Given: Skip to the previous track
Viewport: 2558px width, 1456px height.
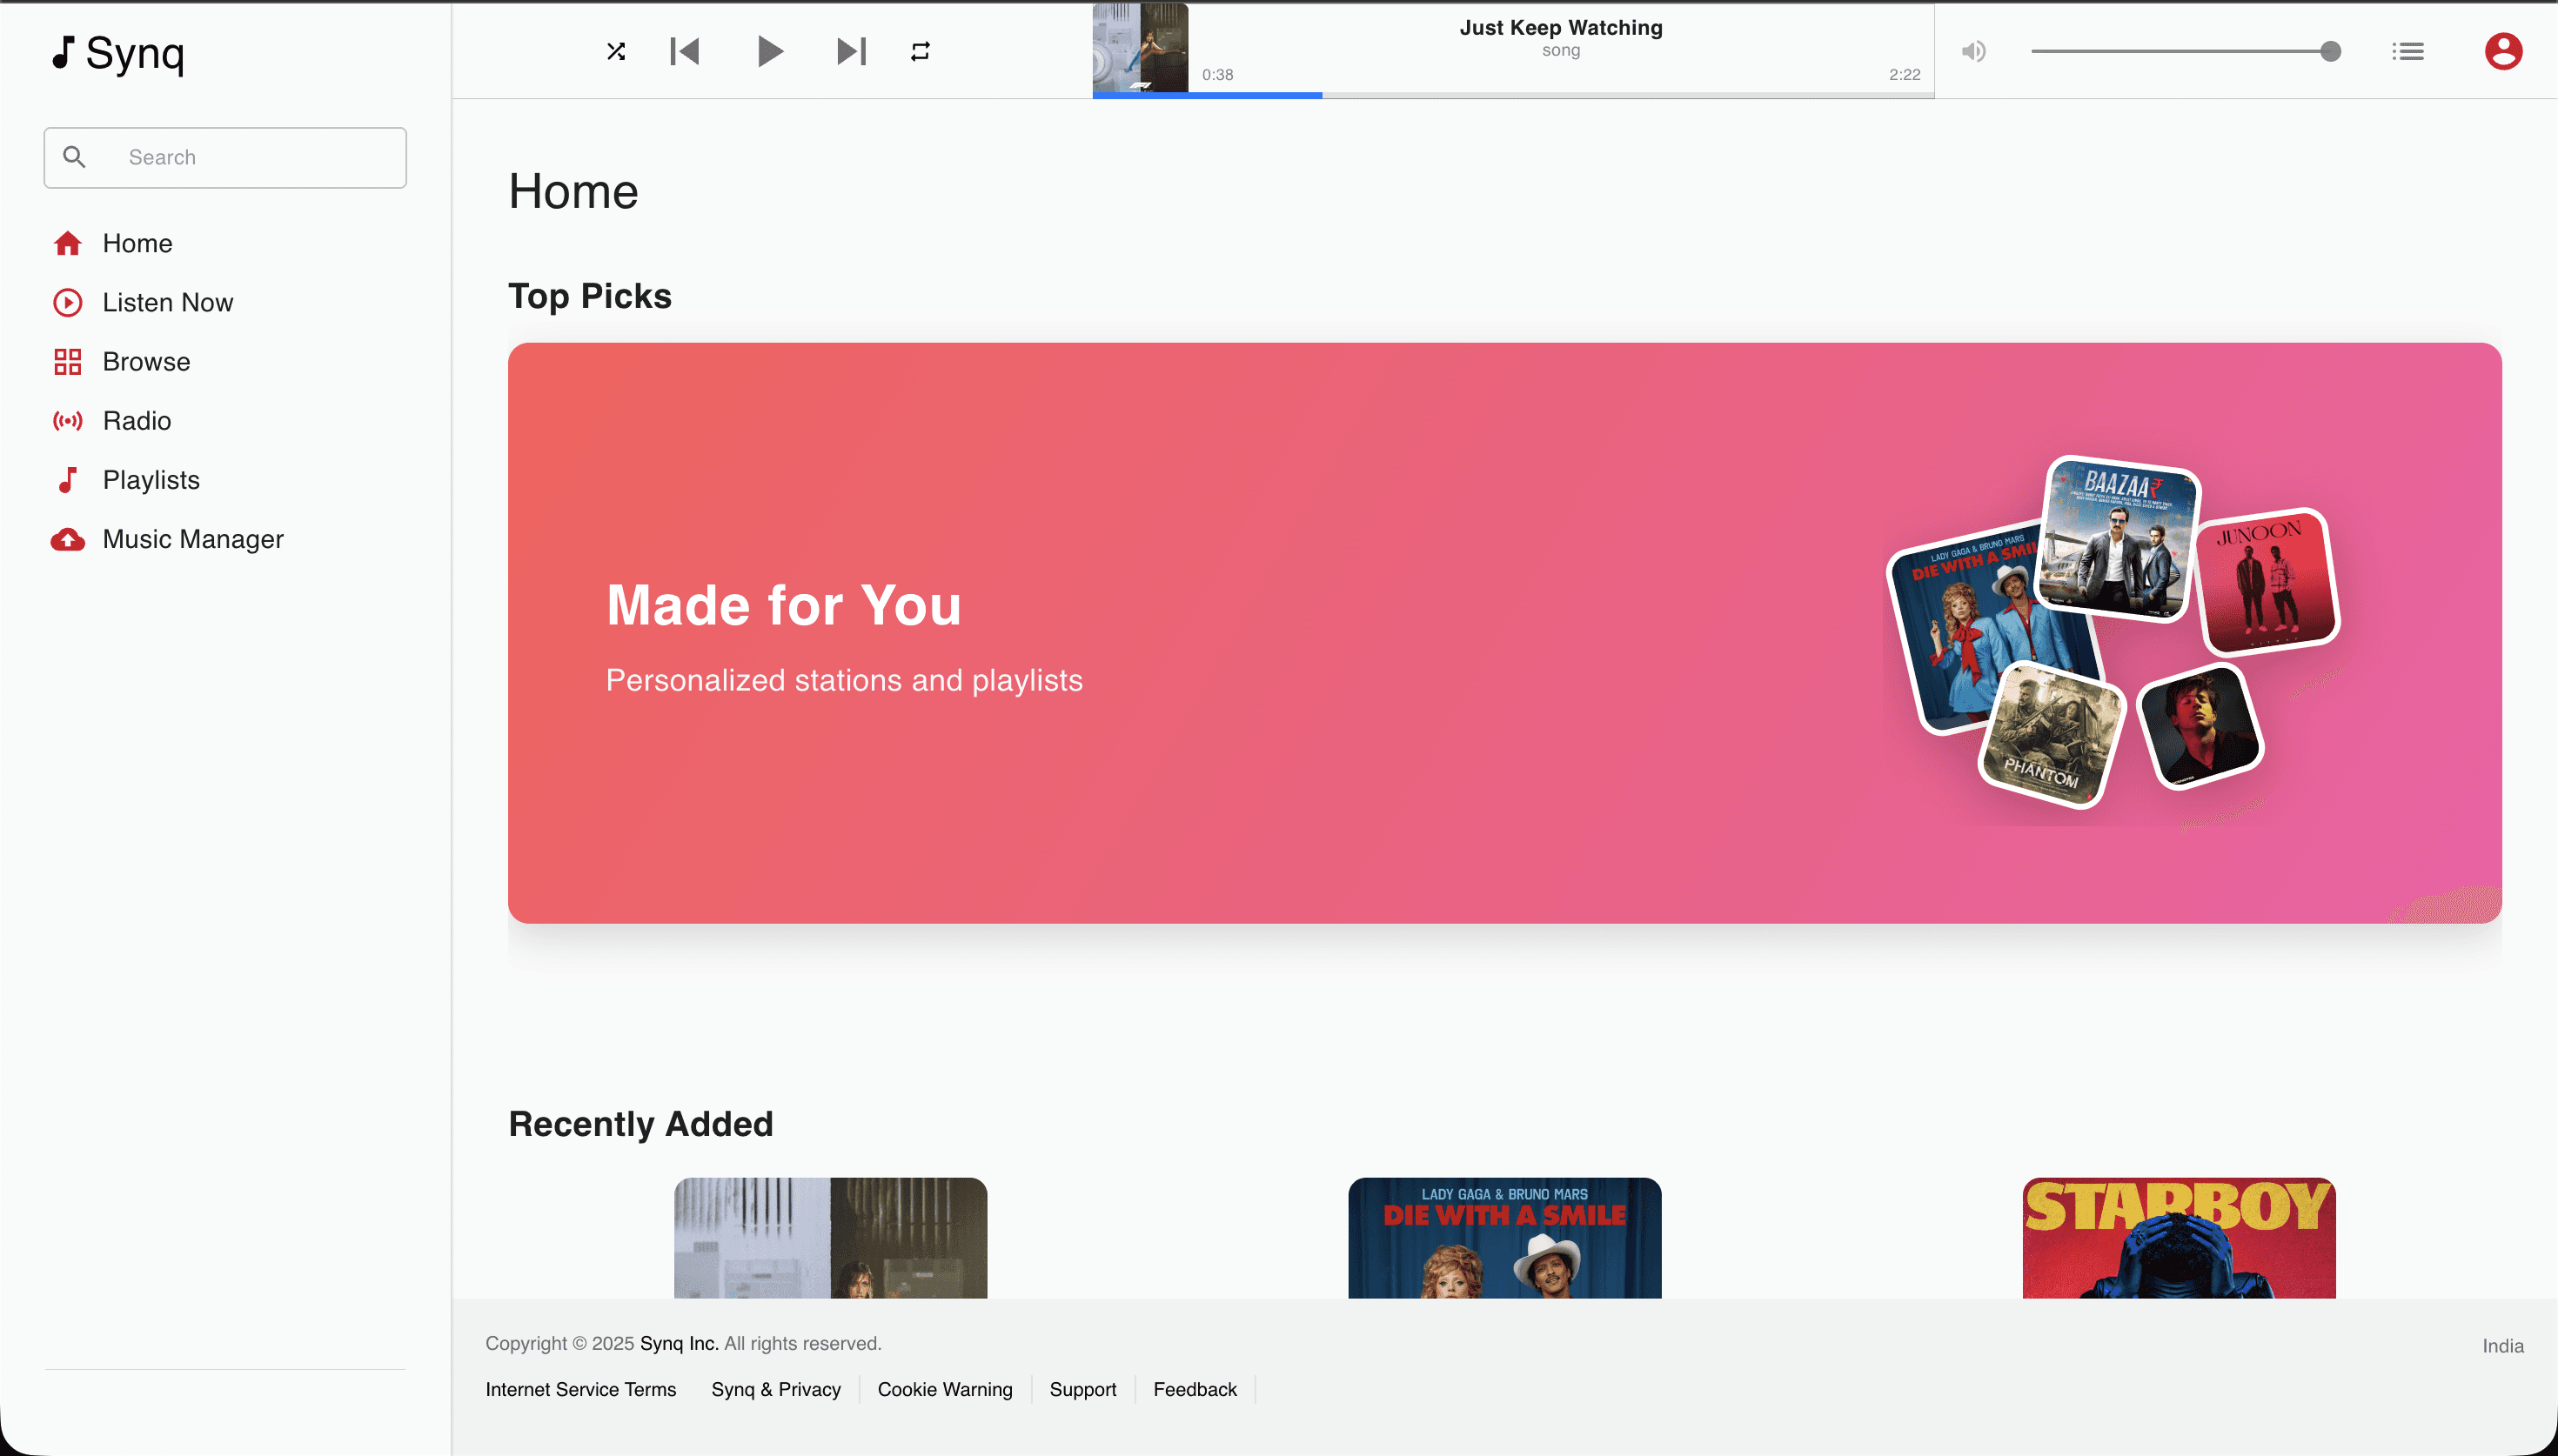Looking at the screenshot, I should pos(685,51).
